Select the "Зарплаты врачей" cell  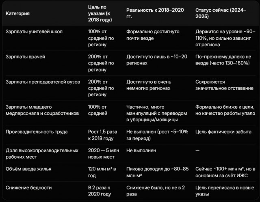click(x=25, y=56)
